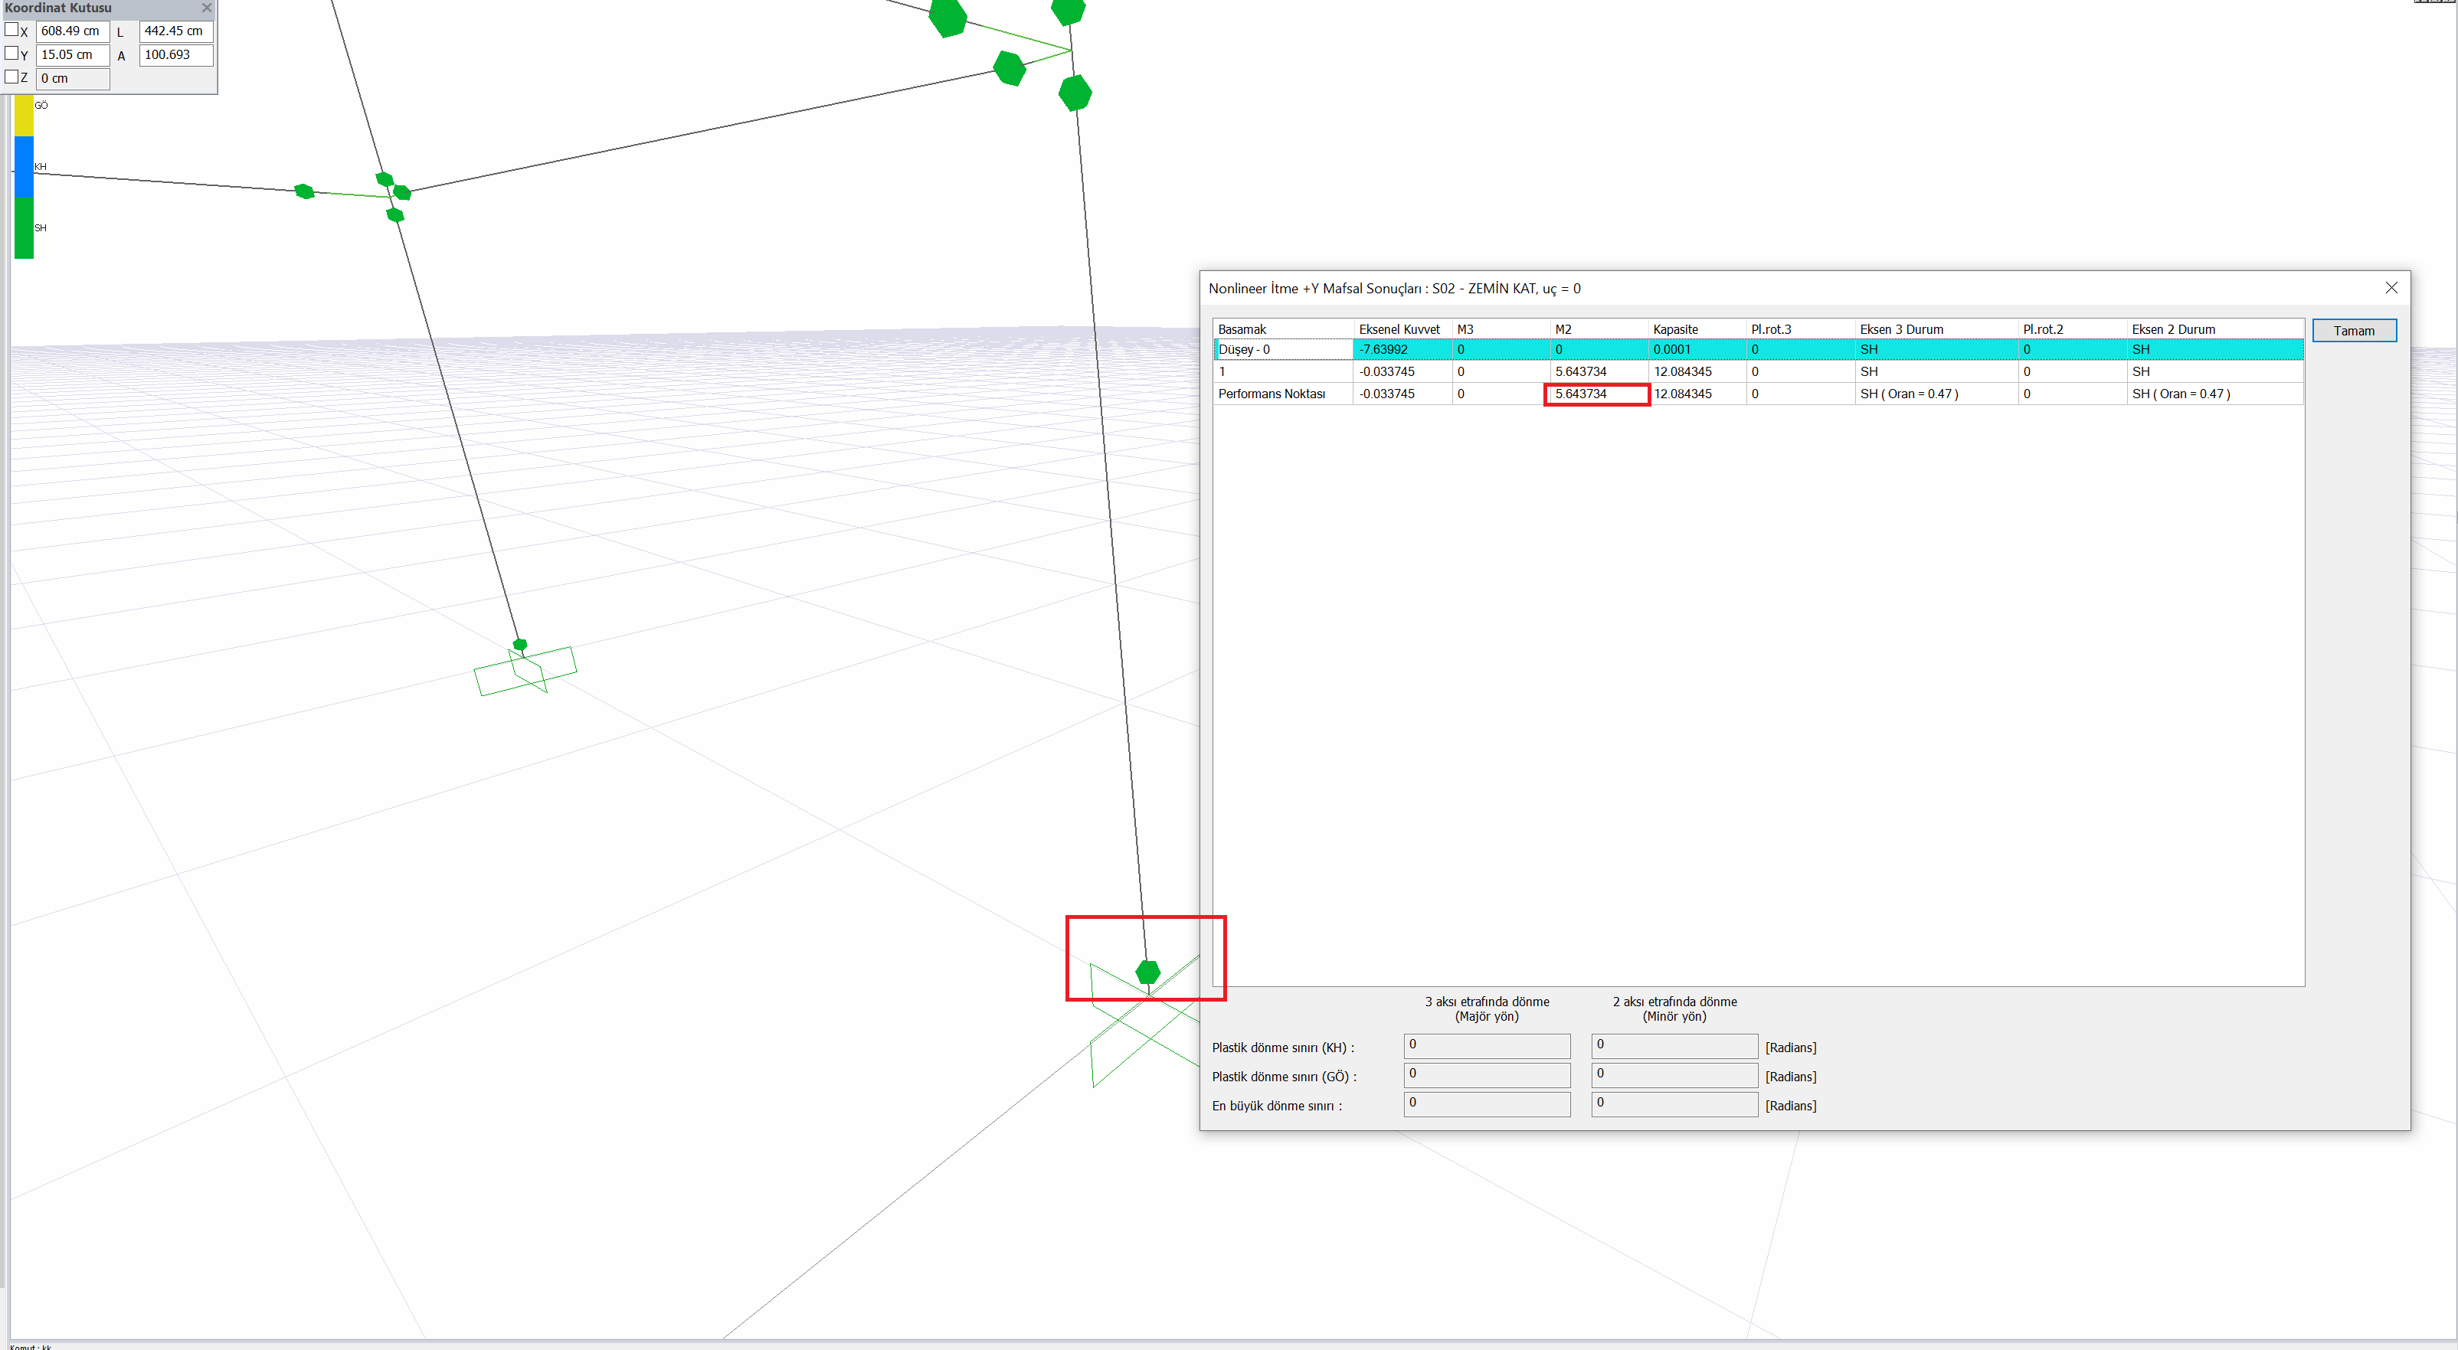Viewport: 2458px width, 1350px height.
Task: Close the Koordinat Kutusu panel
Action: pyautogui.click(x=206, y=8)
